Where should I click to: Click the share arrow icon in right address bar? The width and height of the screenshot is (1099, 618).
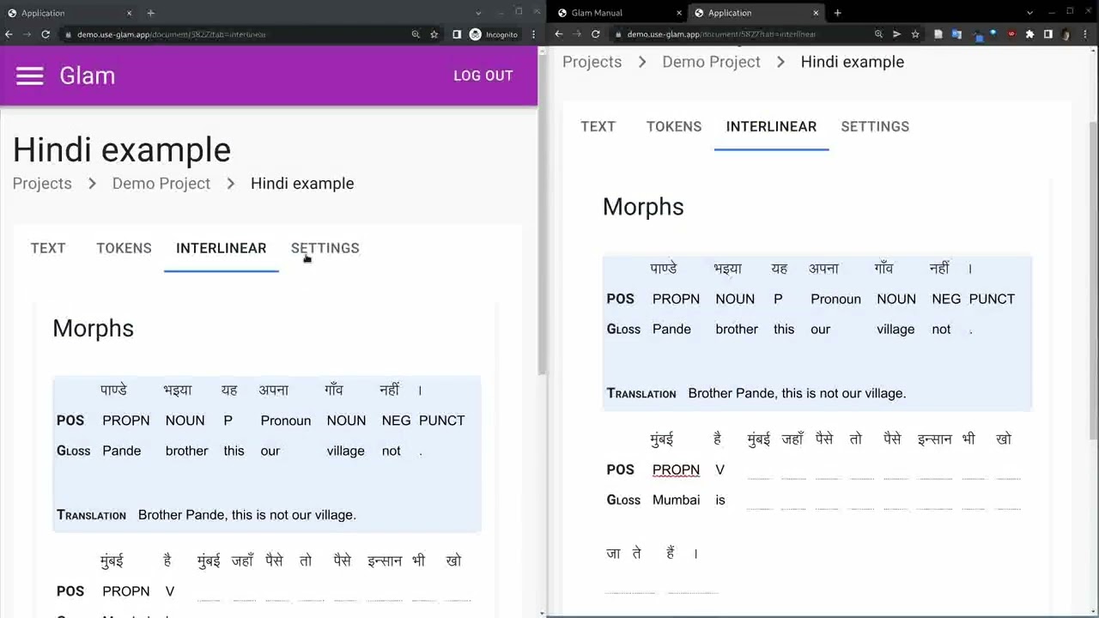[x=896, y=34]
